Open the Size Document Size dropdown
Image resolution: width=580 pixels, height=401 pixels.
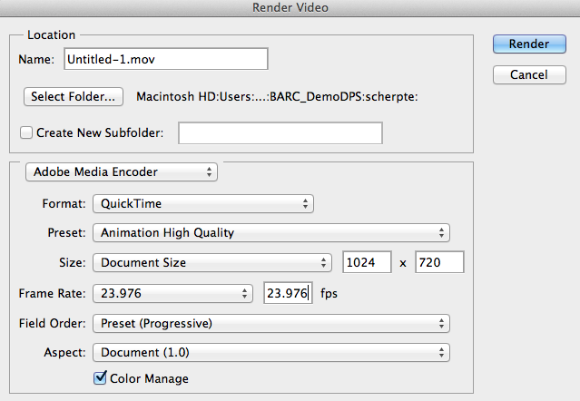point(212,263)
